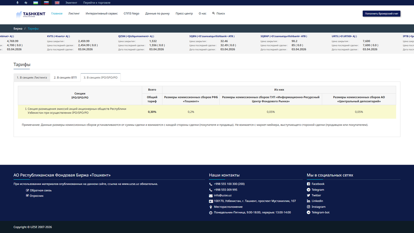Screen dimensions: 414x233
Task: Open the Данные по рынку menu
Action: pos(157,13)
